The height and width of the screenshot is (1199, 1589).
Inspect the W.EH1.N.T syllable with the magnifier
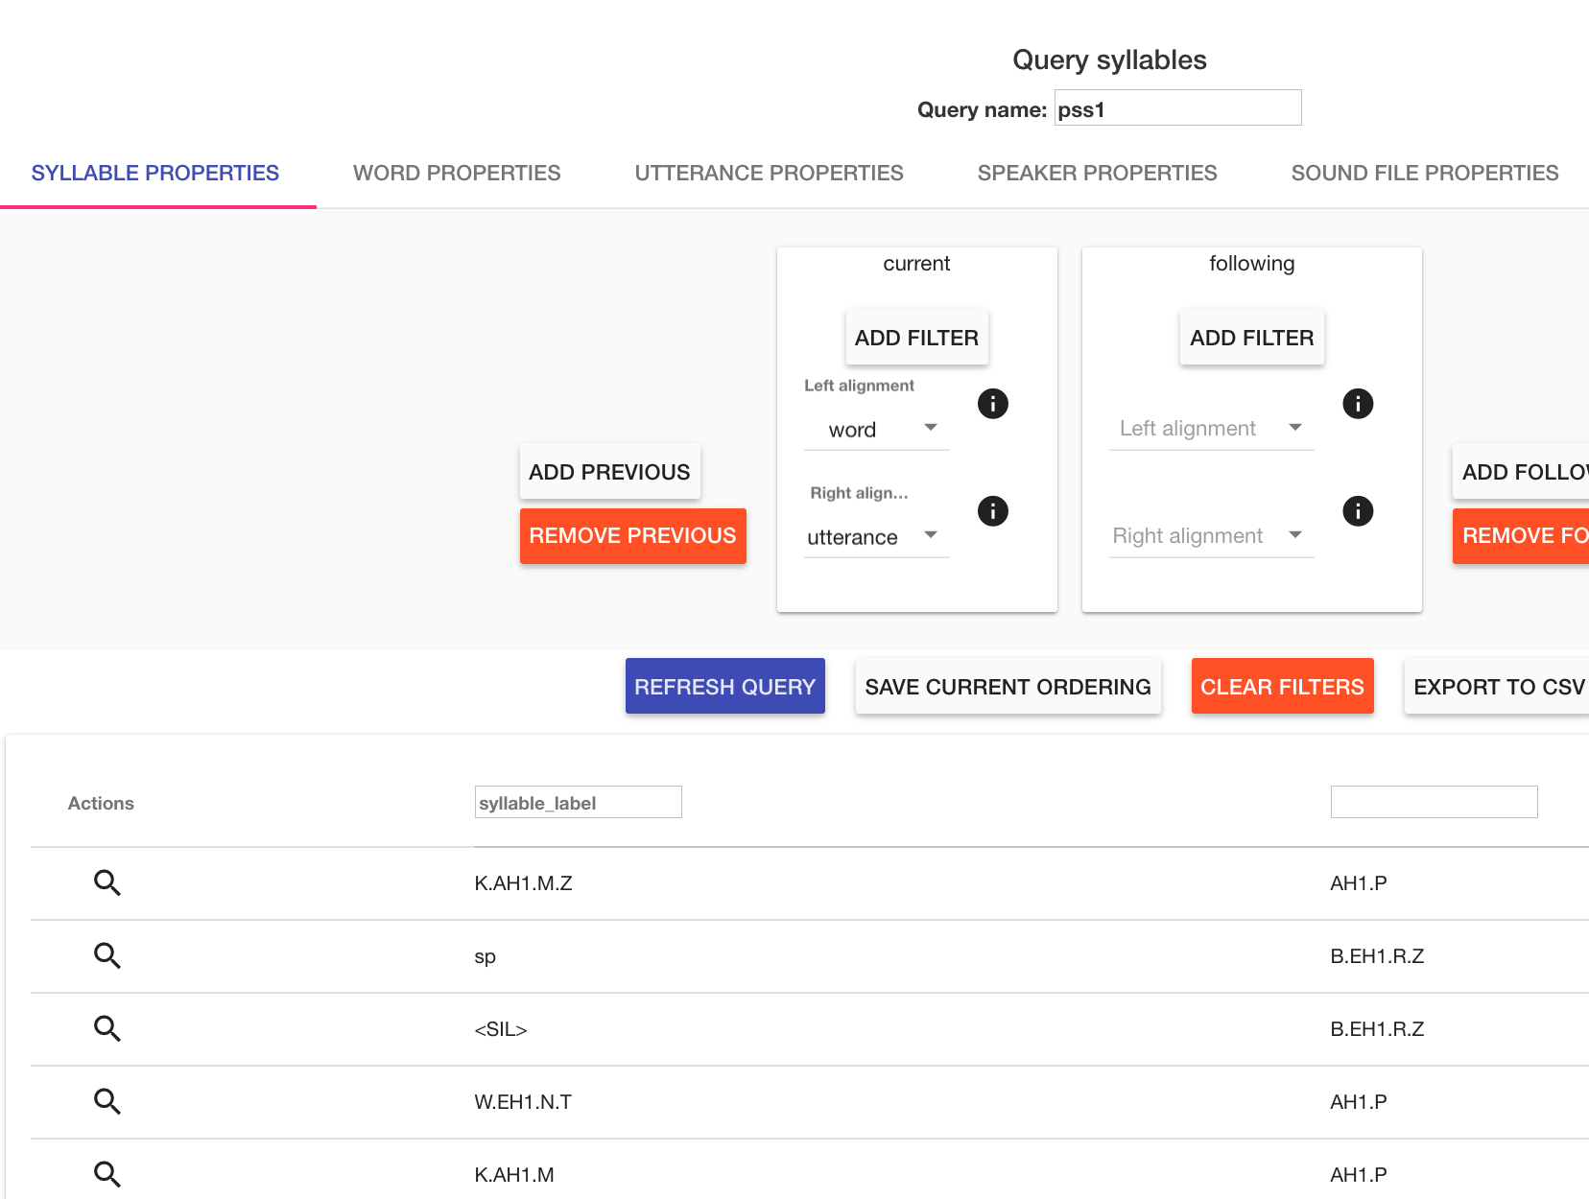click(107, 1101)
